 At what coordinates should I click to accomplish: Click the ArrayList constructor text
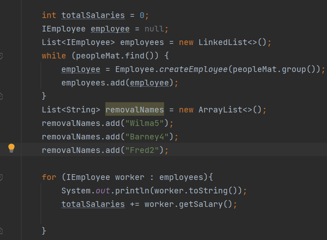[x=220, y=110]
